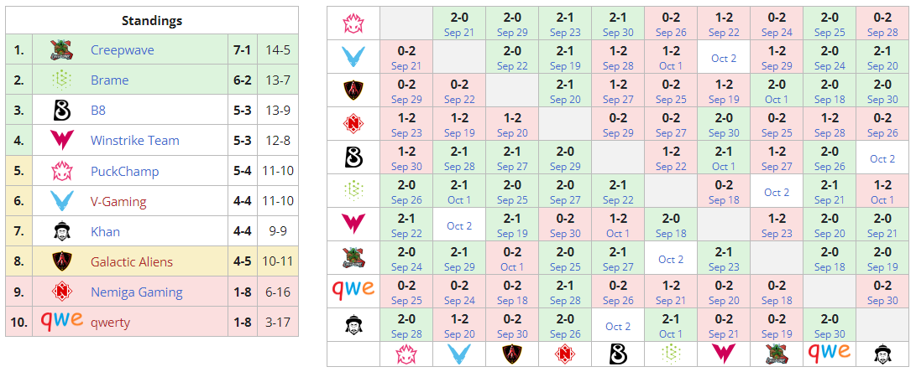
Task: Click the B8 logo in the Standings list
Action: coord(60,111)
